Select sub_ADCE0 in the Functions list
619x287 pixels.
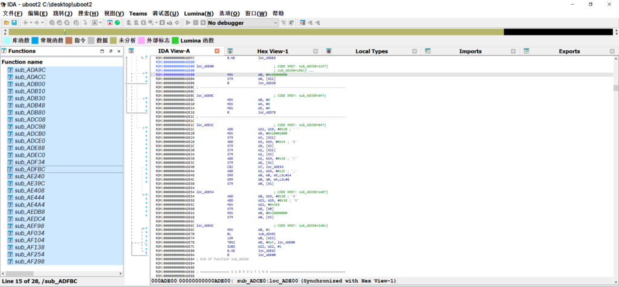[x=65, y=141]
